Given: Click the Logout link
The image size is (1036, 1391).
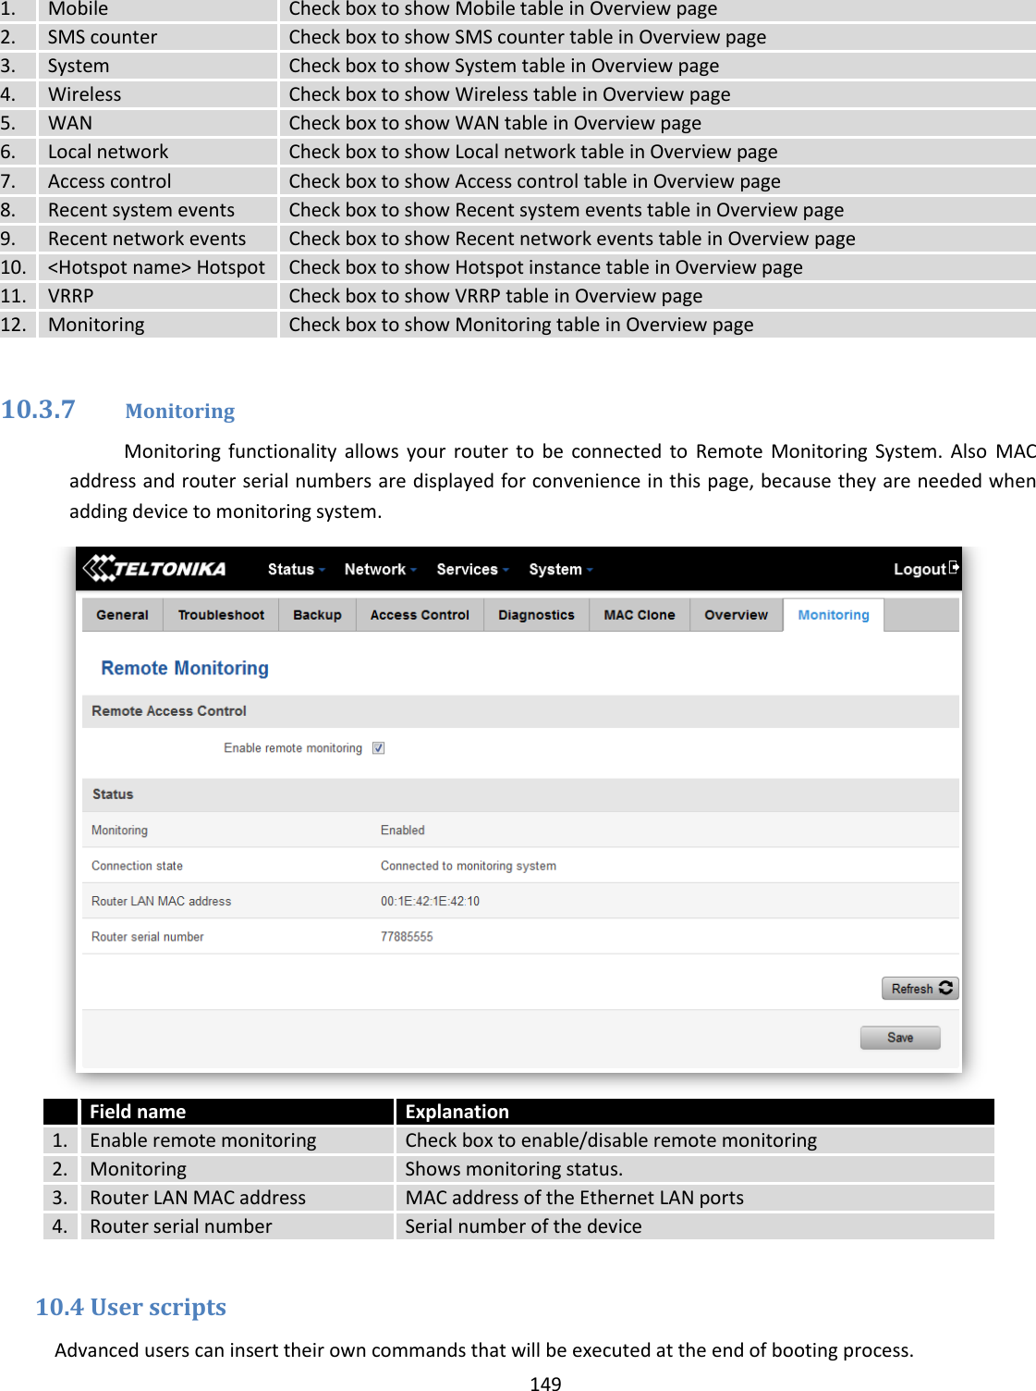Looking at the screenshot, I should click(x=921, y=568).
